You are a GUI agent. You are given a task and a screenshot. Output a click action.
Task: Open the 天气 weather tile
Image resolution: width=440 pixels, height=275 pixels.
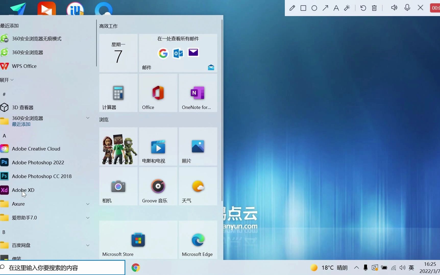click(x=198, y=186)
